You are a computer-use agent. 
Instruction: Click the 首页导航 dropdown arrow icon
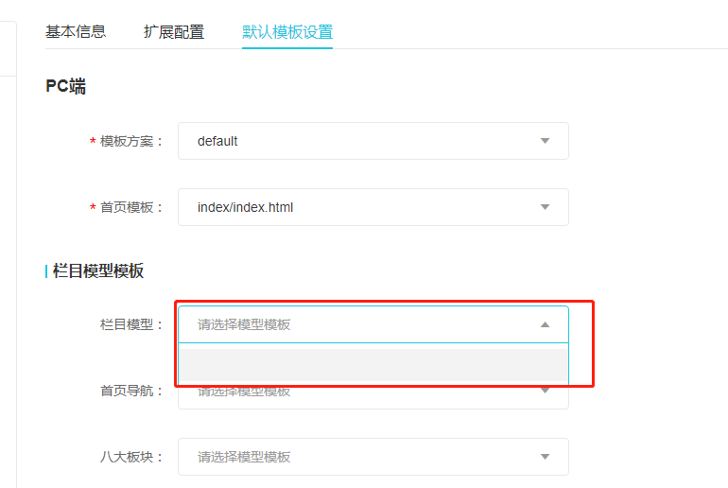pos(545,391)
